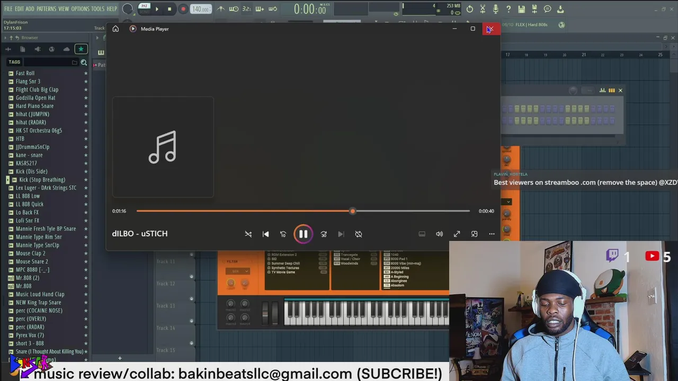Toggle PAT/SONG mode switch

[144, 8]
